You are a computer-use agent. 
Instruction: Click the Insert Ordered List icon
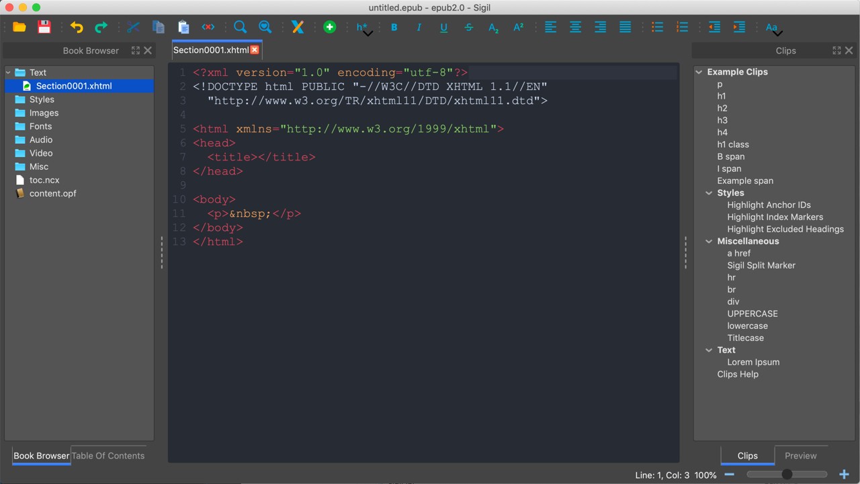682,28
